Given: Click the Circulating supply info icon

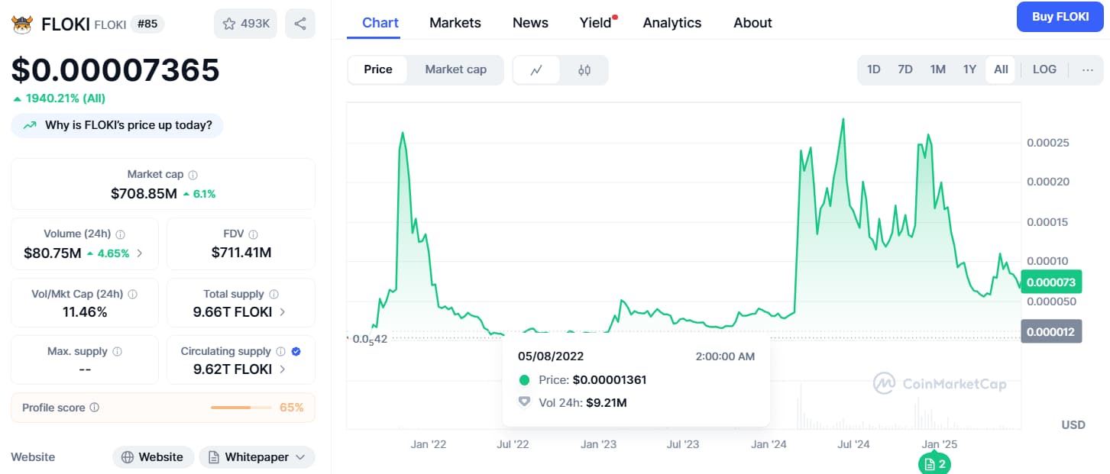Looking at the screenshot, I should pos(281,352).
